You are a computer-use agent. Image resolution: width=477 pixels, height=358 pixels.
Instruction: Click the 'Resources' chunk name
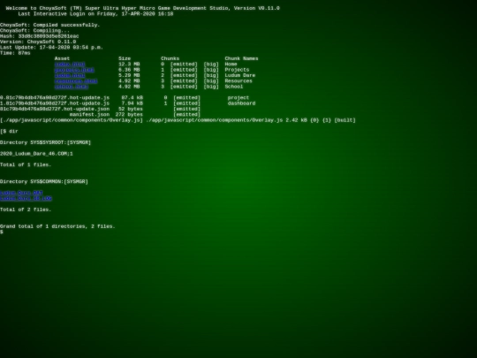pyautogui.click(x=238, y=81)
